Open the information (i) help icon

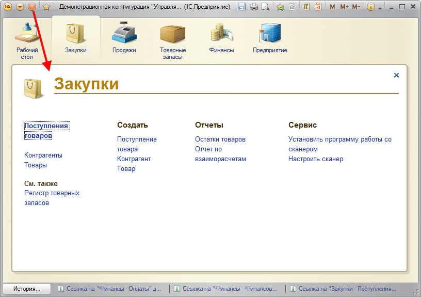pyautogui.click(x=370, y=7)
